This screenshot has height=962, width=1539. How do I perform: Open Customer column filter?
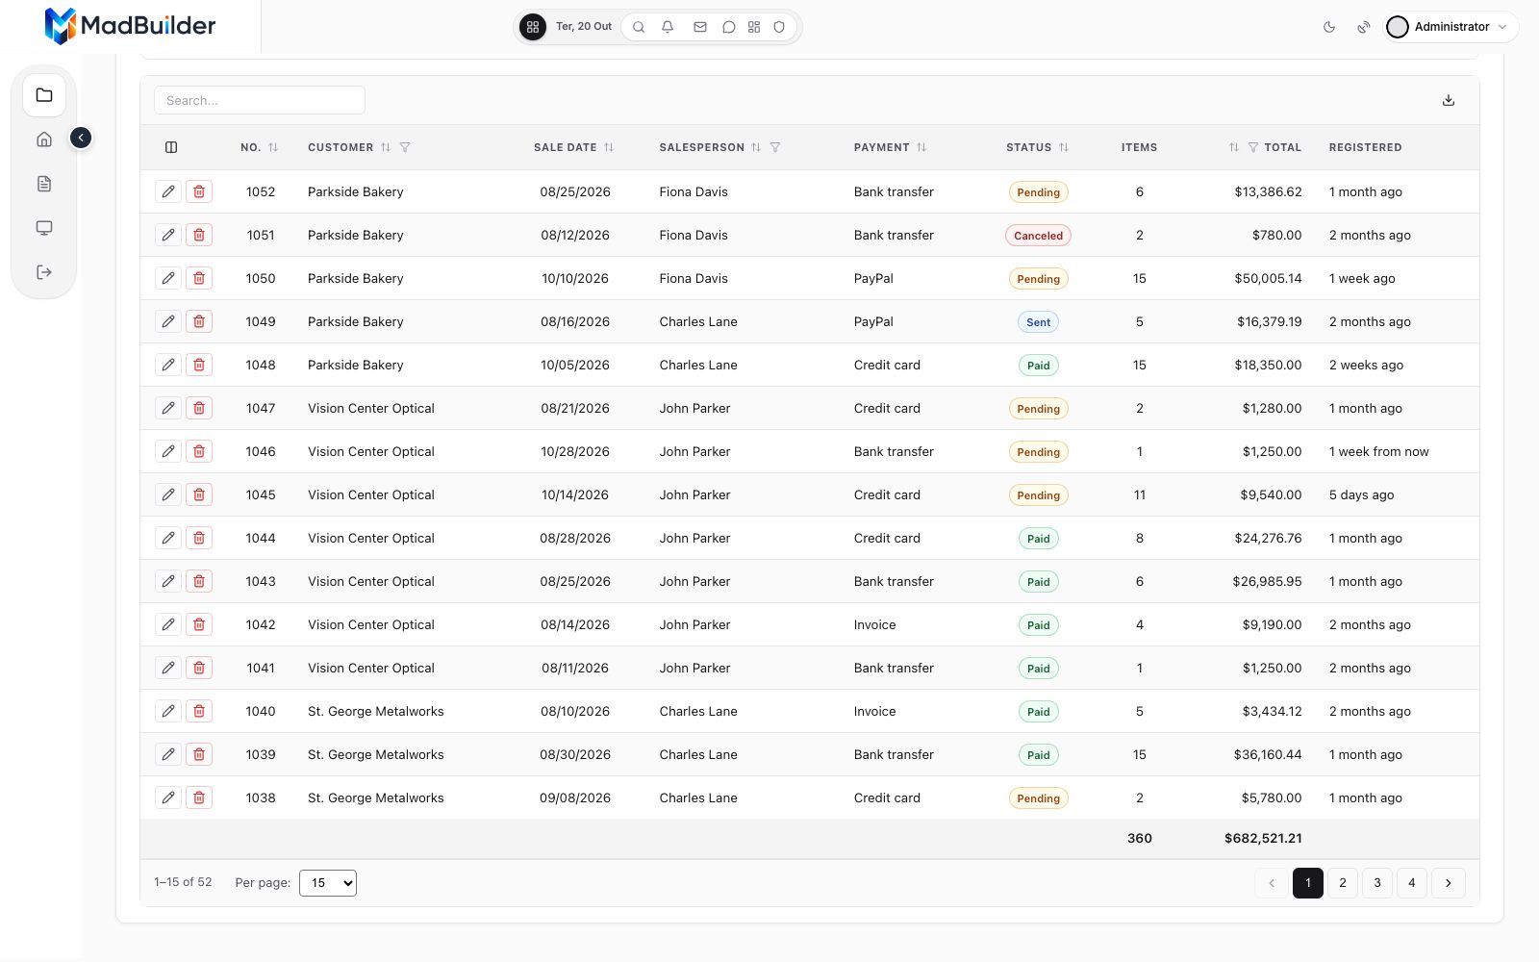[x=405, y=147]
